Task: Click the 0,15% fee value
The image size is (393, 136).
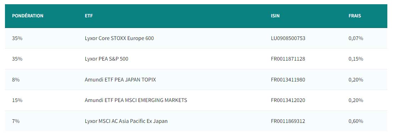Action: [356, 59]
